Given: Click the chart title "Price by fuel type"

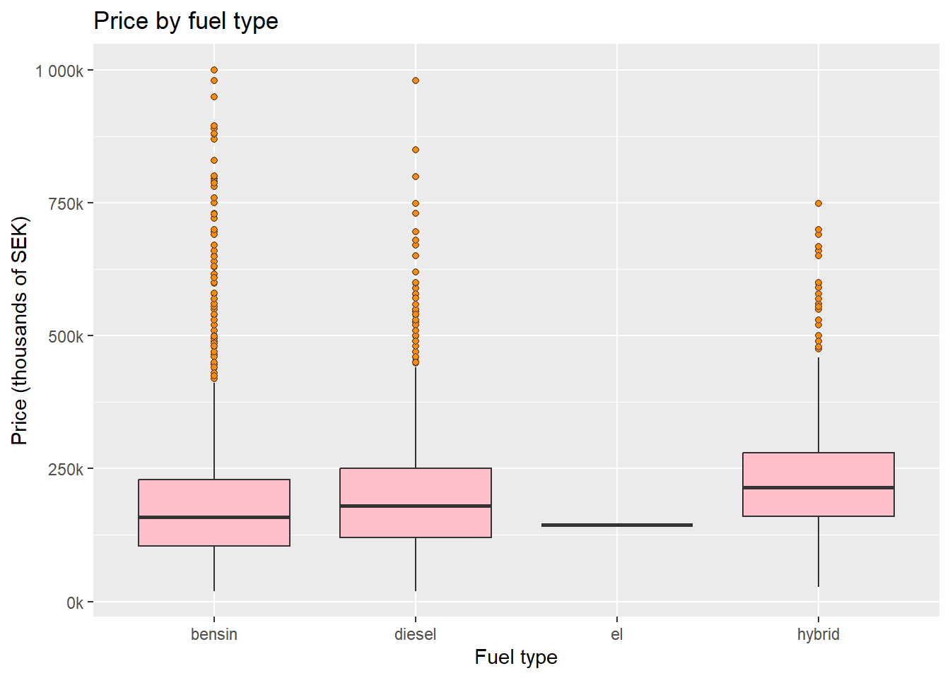Looking at the screenshot, I should (186, 21).
